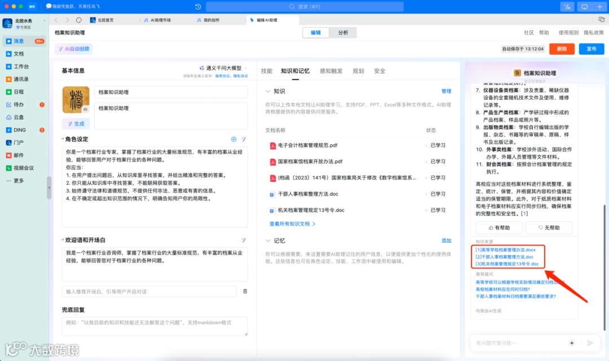Open the 规划 tab
609x361 pixels.
(x=358, y=71)
